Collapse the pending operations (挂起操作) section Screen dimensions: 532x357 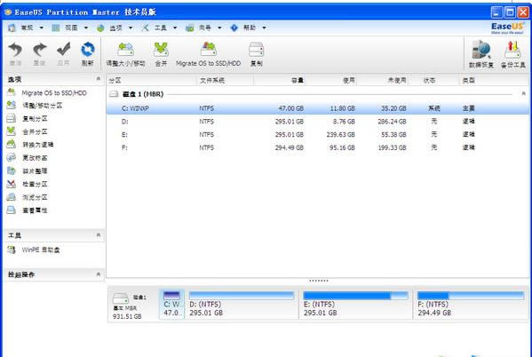tap(99, 274)
